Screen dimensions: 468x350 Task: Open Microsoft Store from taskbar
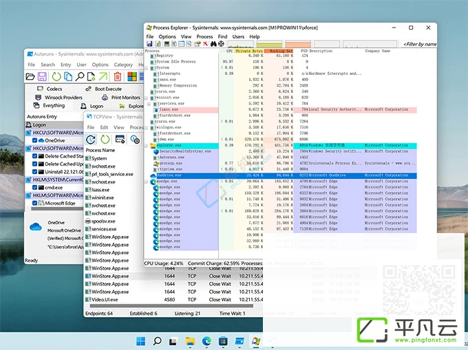(x=223, y=341)
